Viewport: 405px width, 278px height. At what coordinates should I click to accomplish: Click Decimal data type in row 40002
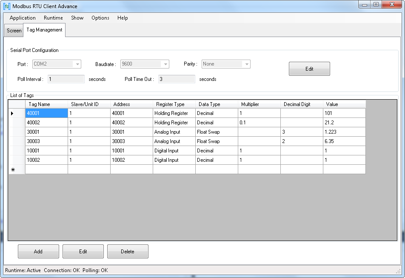click(x=217, y=123)
